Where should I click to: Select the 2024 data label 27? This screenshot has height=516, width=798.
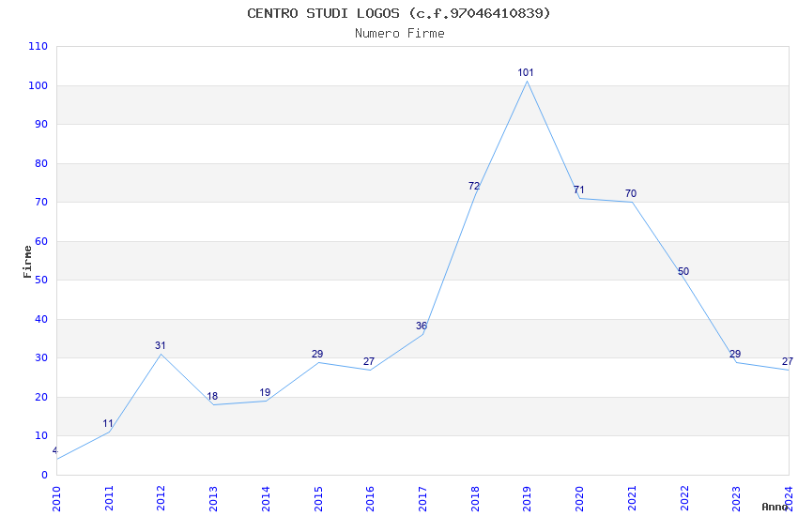pos(788,361)
